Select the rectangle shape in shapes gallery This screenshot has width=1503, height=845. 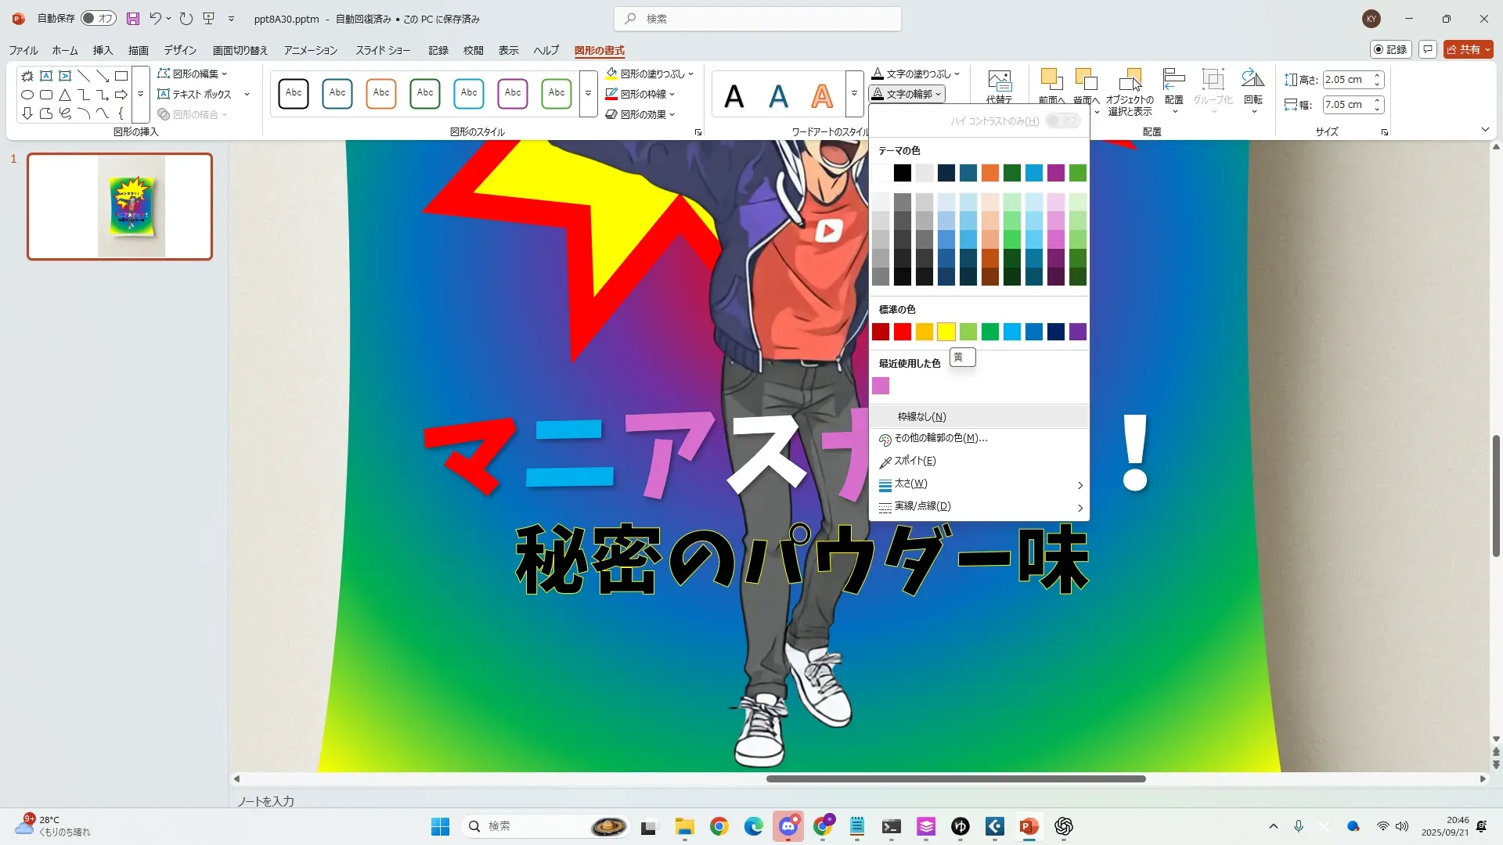pos(121,76)
